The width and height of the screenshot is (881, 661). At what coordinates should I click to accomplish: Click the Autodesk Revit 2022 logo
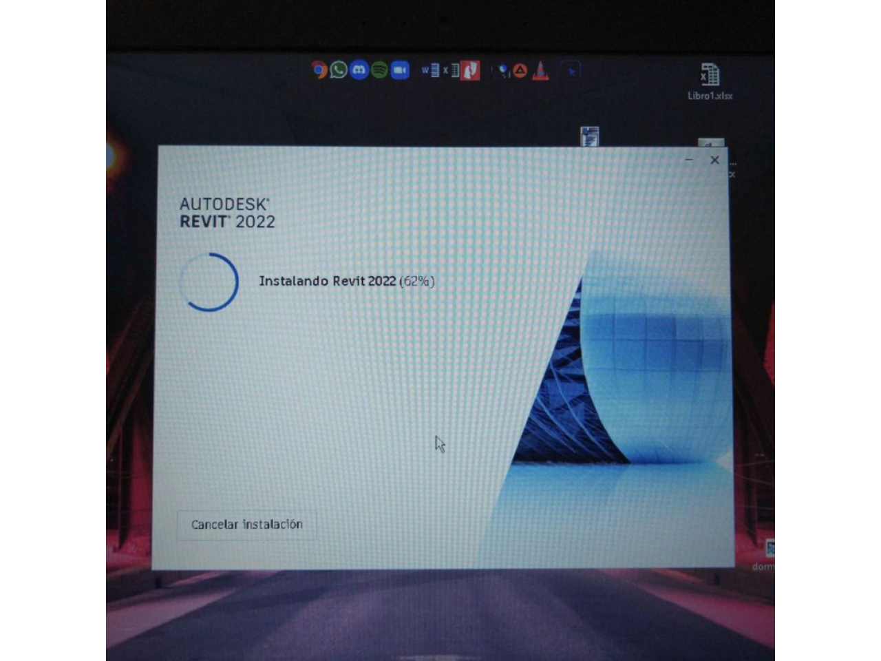point(227,213)
